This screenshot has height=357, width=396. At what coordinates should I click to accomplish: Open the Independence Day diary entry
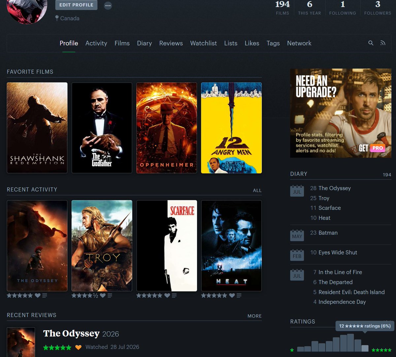click(342, 302)
